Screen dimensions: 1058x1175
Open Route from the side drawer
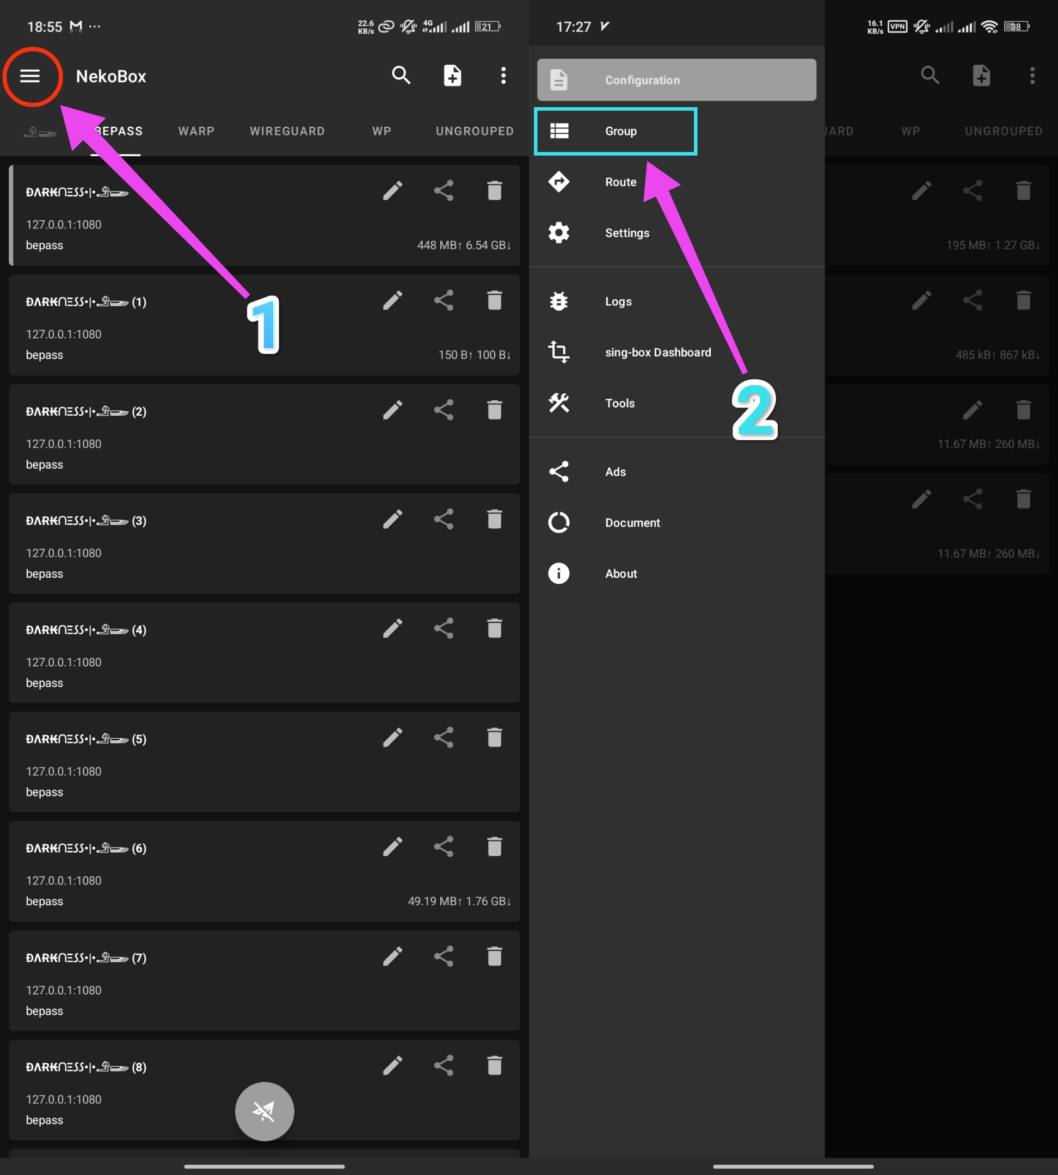click(x=620, y=182)
